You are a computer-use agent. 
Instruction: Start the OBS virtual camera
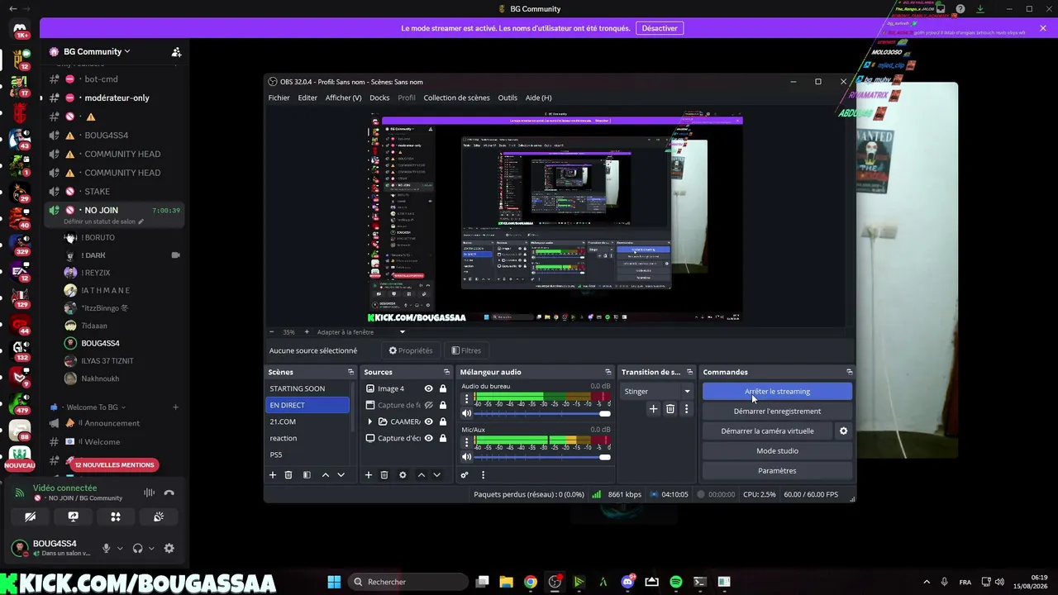coord(767,431)
